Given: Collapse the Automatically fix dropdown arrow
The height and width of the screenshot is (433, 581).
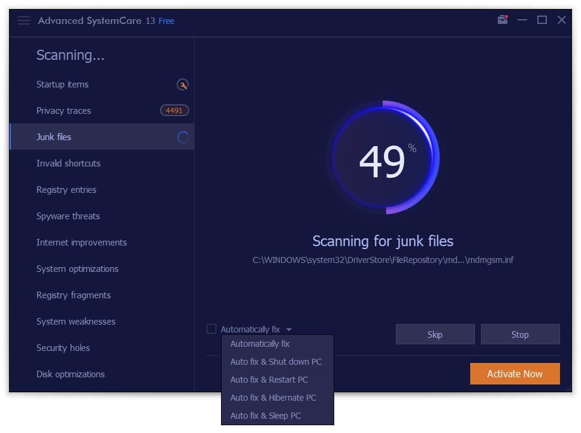Looking at the screenshot, I should [x=289, y=329].
